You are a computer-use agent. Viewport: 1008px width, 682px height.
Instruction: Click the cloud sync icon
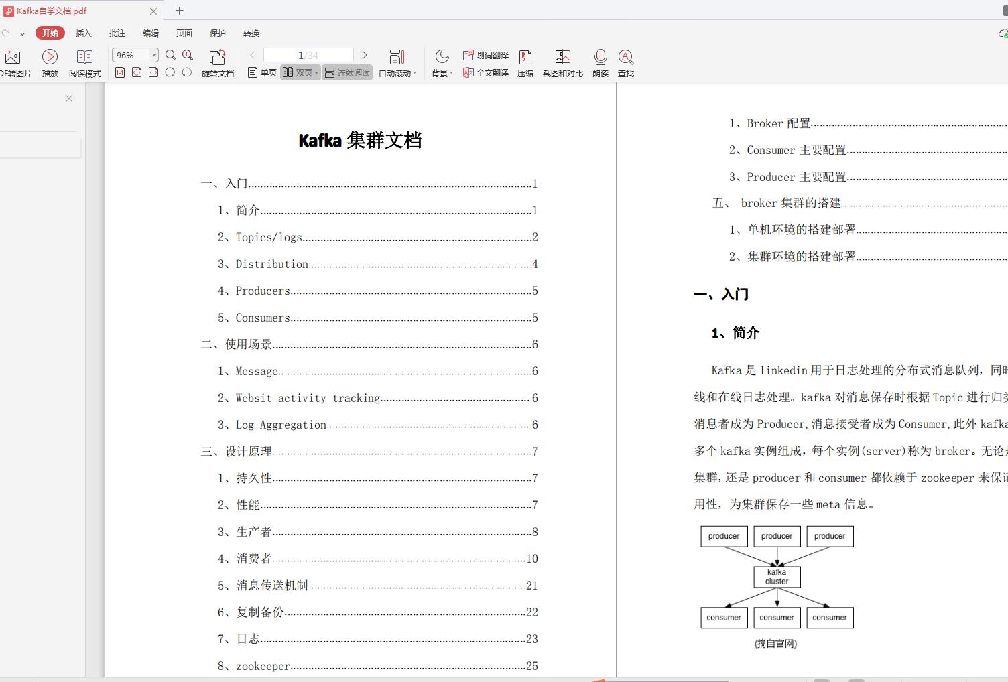click(1003, 33)
